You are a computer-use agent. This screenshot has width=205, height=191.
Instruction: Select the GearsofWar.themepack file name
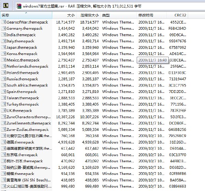click(x=27, y=22)
